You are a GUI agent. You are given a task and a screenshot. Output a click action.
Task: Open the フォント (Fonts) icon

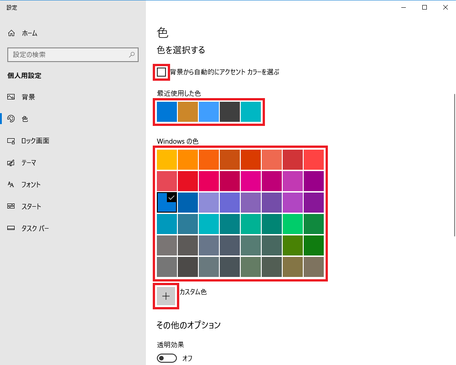point(11,185)
